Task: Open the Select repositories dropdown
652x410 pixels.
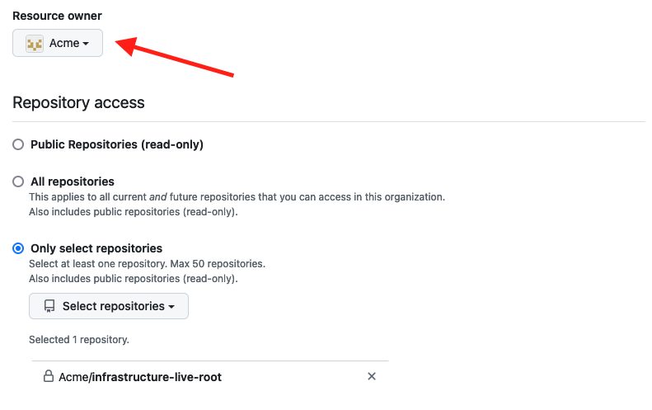Action: (x=109, y=306)
